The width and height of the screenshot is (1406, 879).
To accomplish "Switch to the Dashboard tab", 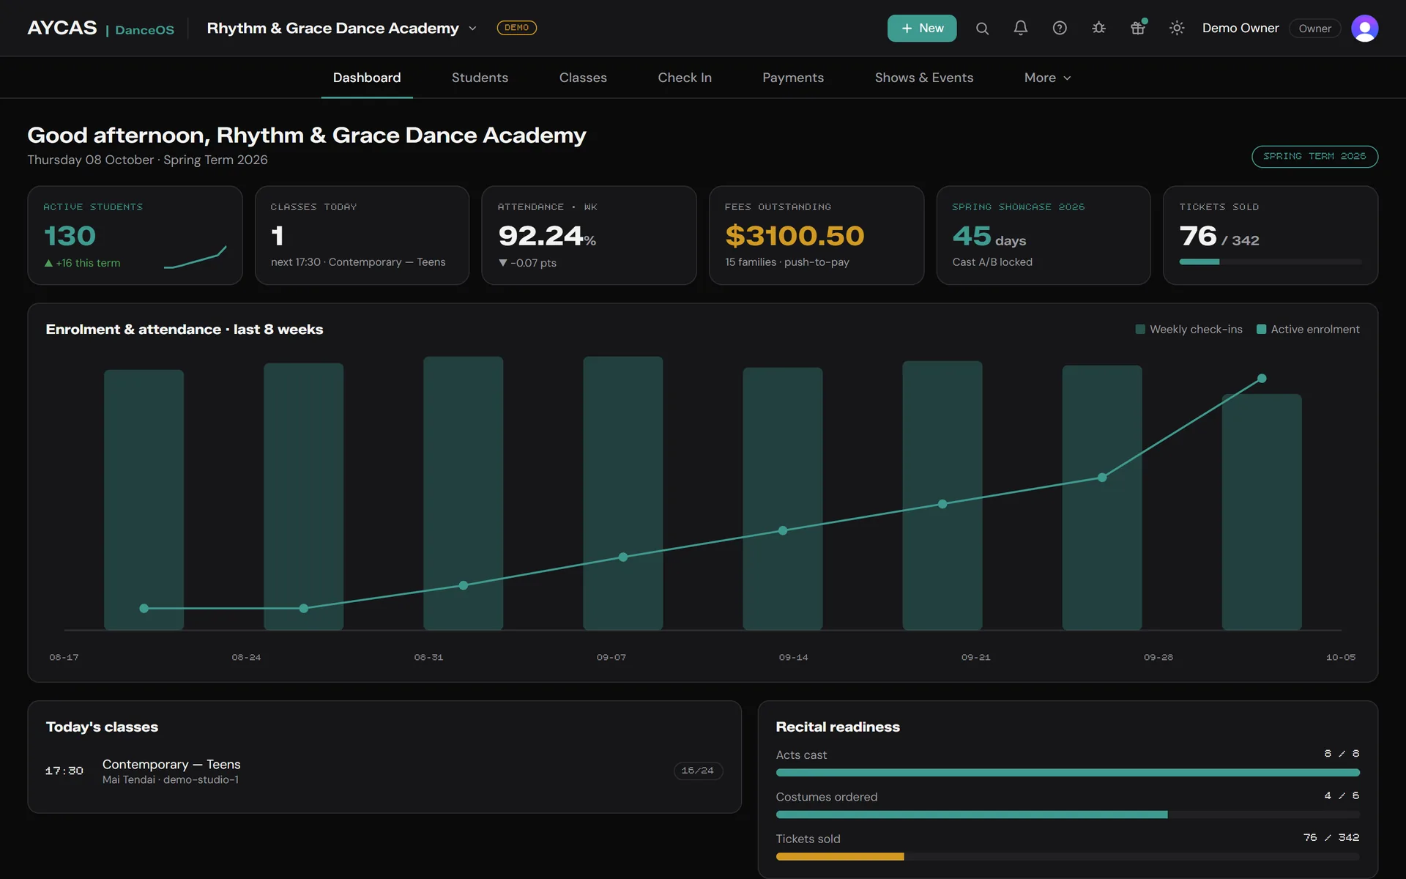I will (x=367, y=78).
